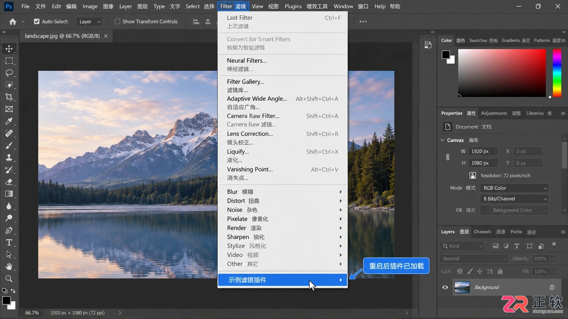The height and width of the screenshot is (319, 568).
Task: Hide the Background layer eye icon
Action: pos(445,287)
